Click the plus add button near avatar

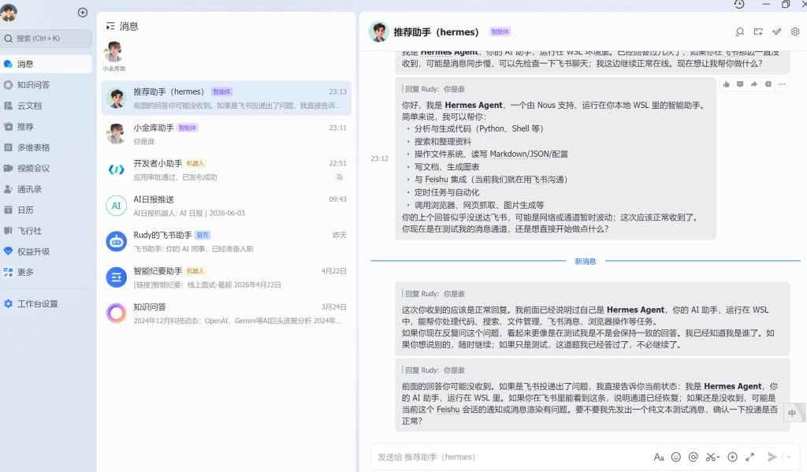tap(82, 13)
